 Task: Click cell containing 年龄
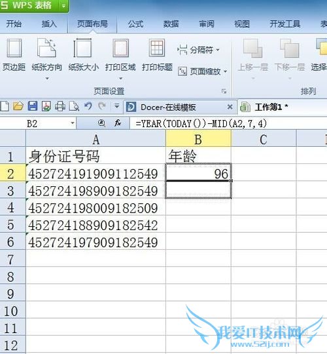click(x=198, y=156)
